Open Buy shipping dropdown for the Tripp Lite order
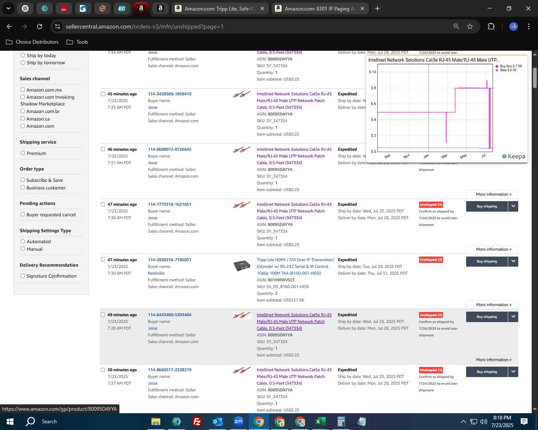 [513, 261]
